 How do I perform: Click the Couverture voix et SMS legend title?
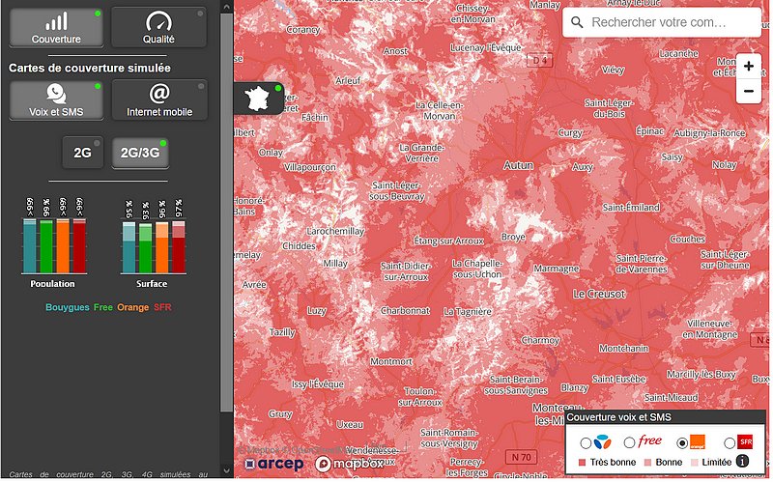[618, 417]
